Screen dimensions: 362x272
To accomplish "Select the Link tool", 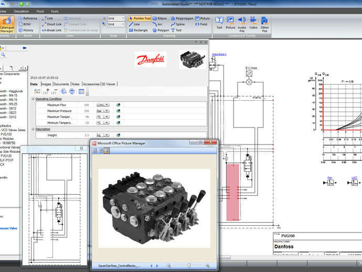I will (x=47, y=18).
